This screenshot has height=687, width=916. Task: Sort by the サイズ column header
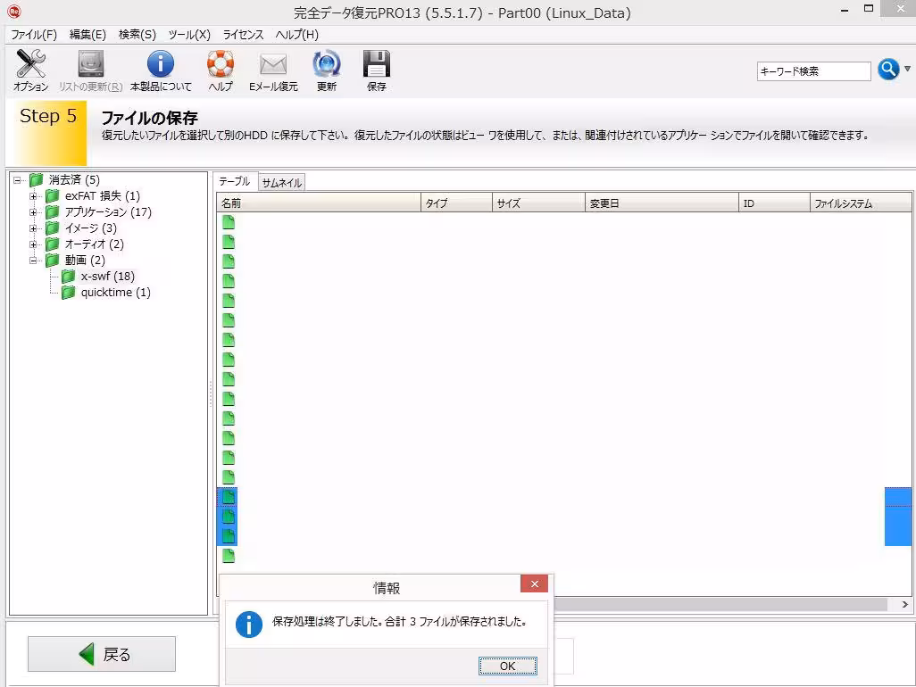pos(538,203)
